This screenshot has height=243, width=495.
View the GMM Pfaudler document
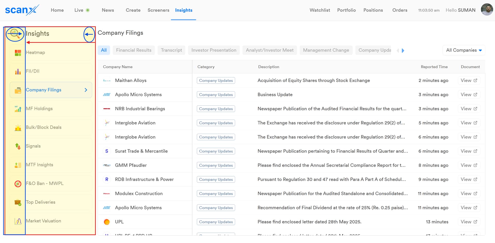pos(469,165)
